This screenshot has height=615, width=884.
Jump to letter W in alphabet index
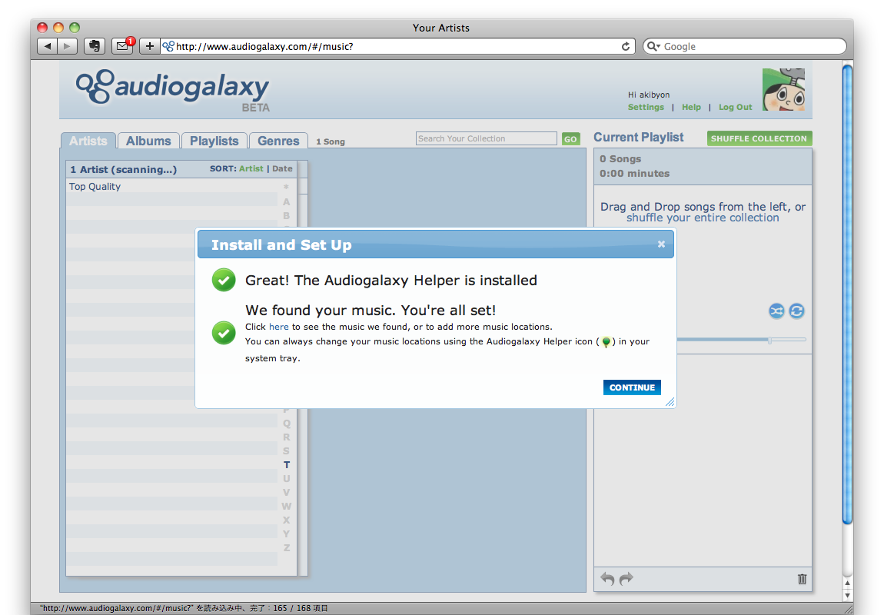(x=287, y=507)
